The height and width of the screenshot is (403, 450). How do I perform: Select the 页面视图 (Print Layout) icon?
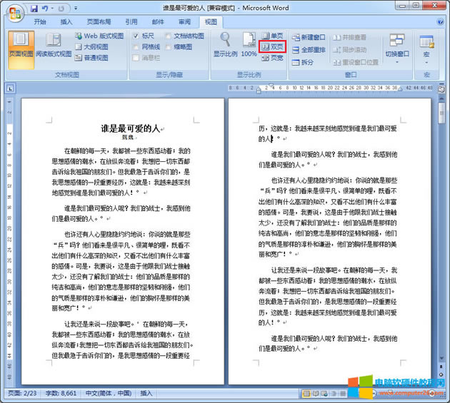20,44
